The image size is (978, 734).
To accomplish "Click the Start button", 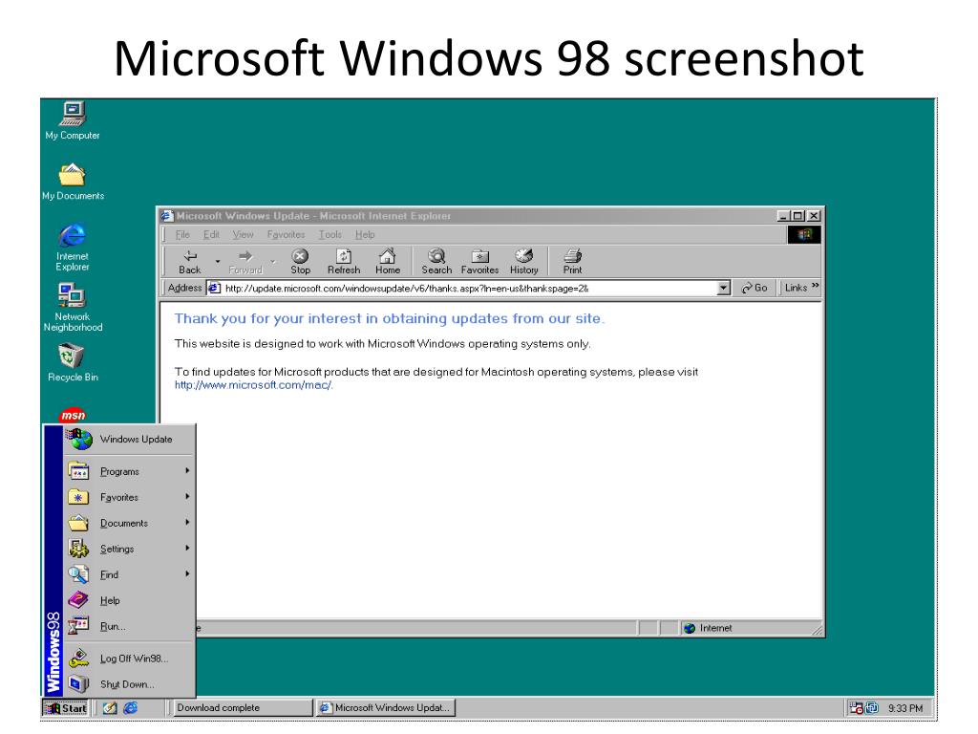I will pos(66,708).
